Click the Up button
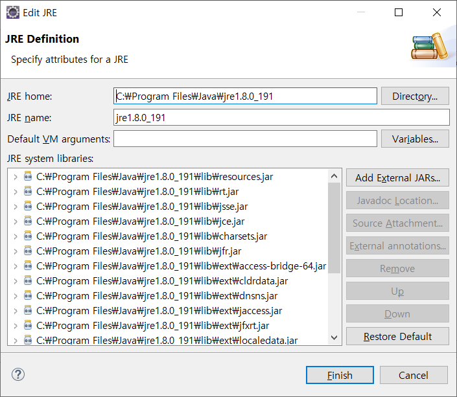This screenshot has height=397, width=457. [x=397, y=291]
